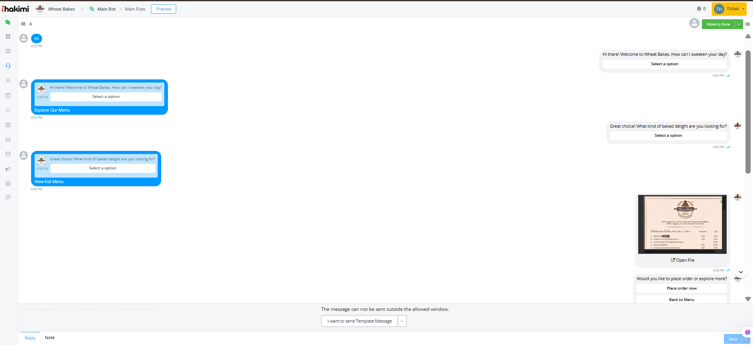Click the Send button

(733, 339)
